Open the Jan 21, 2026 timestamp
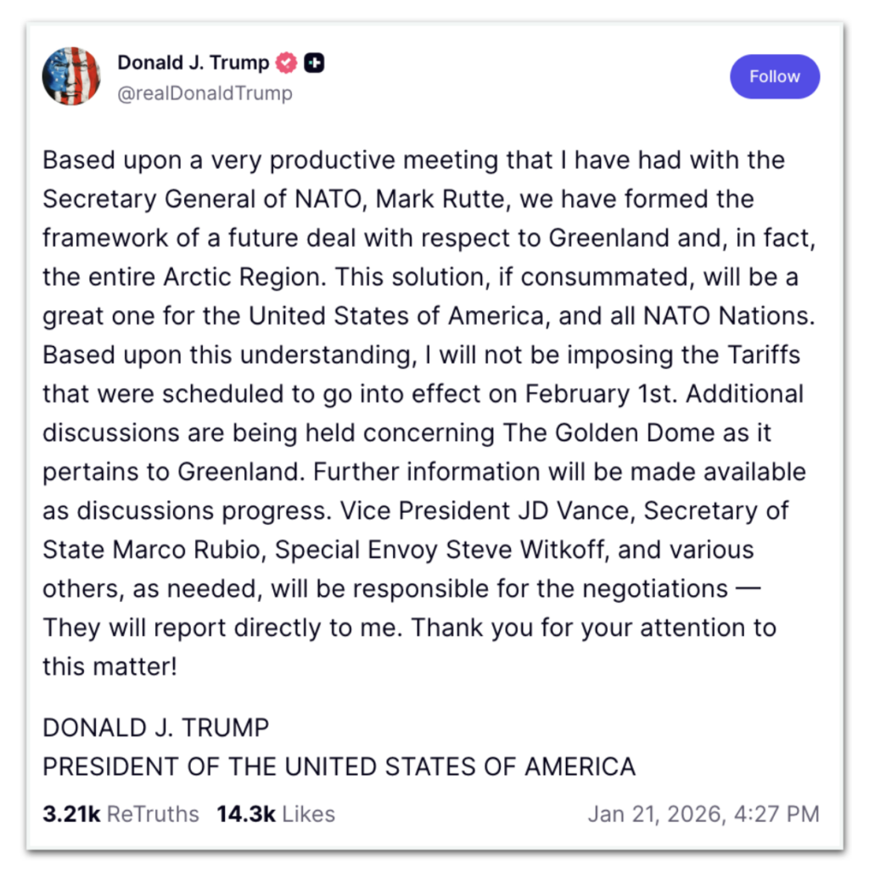This screenshot has height=870, width=869. pyautogui.click(x=704, y=814)
